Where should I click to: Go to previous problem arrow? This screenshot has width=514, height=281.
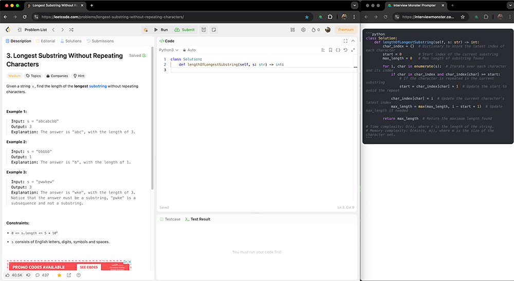(x=53, y=30)
